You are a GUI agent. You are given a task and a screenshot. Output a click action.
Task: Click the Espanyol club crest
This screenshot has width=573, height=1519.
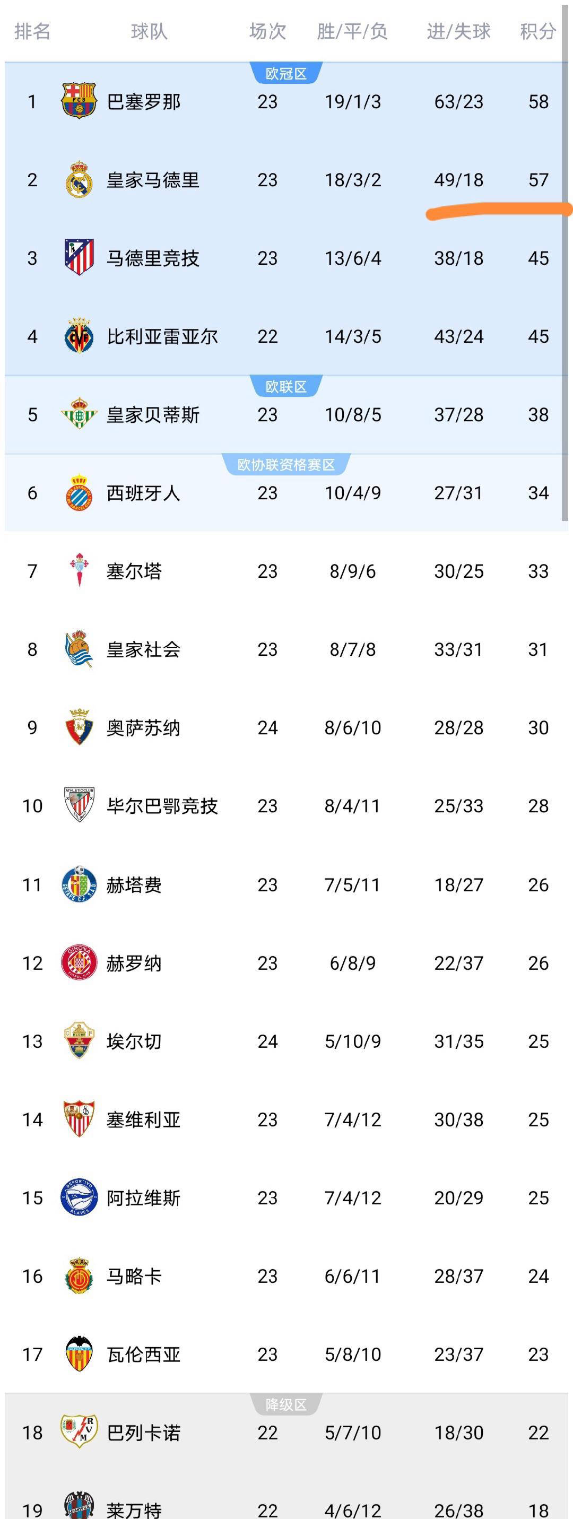[79, 492]
